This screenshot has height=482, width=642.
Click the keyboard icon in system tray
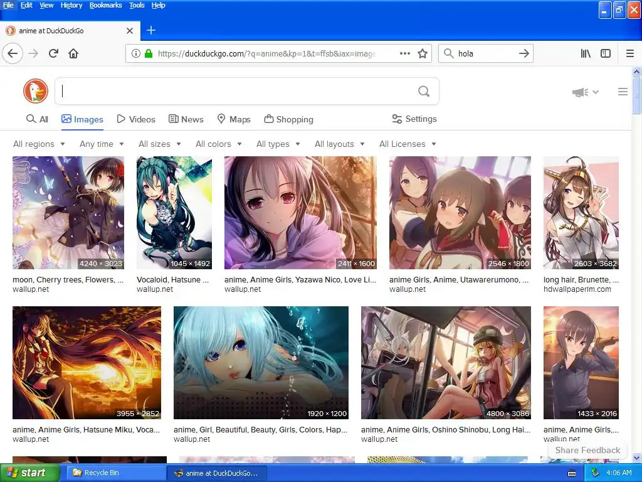point(572,473)
